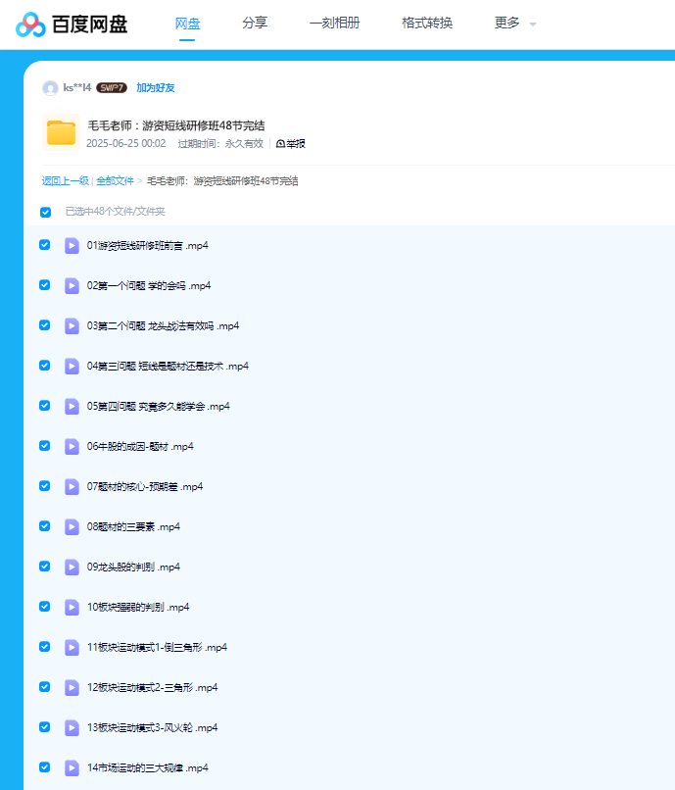The image size is (675, 790).
Task: Click 举报 report link
Action: [x=296, y=143]
